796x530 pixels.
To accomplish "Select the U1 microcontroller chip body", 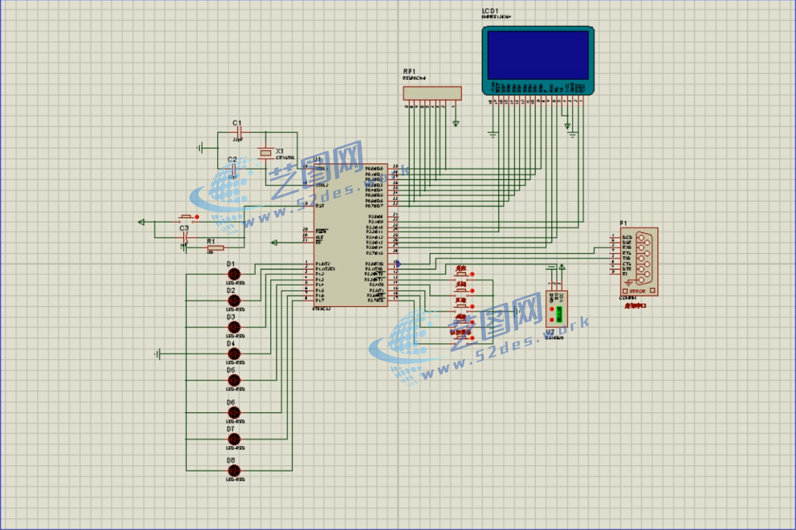I will [x=350, y=235].
